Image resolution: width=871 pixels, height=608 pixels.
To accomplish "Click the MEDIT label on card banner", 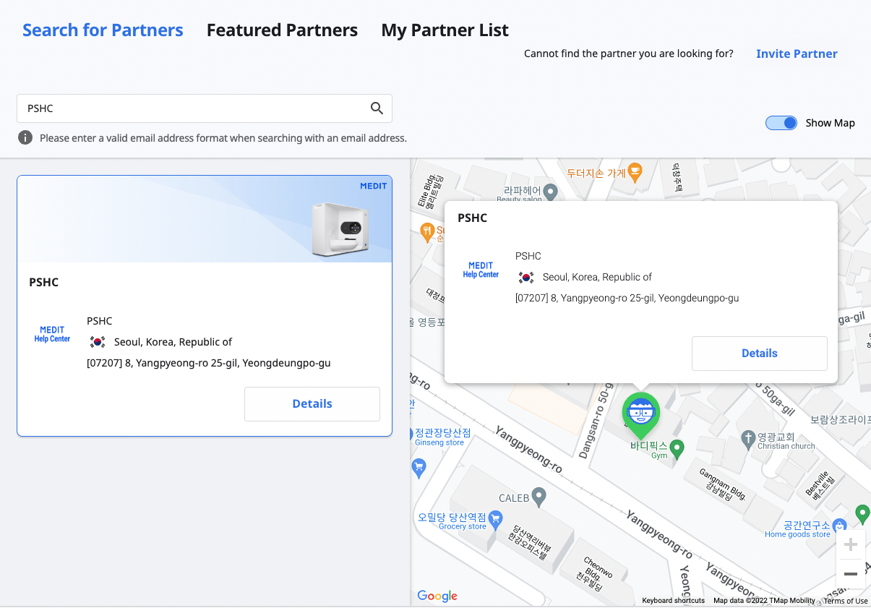I will 374,186.
